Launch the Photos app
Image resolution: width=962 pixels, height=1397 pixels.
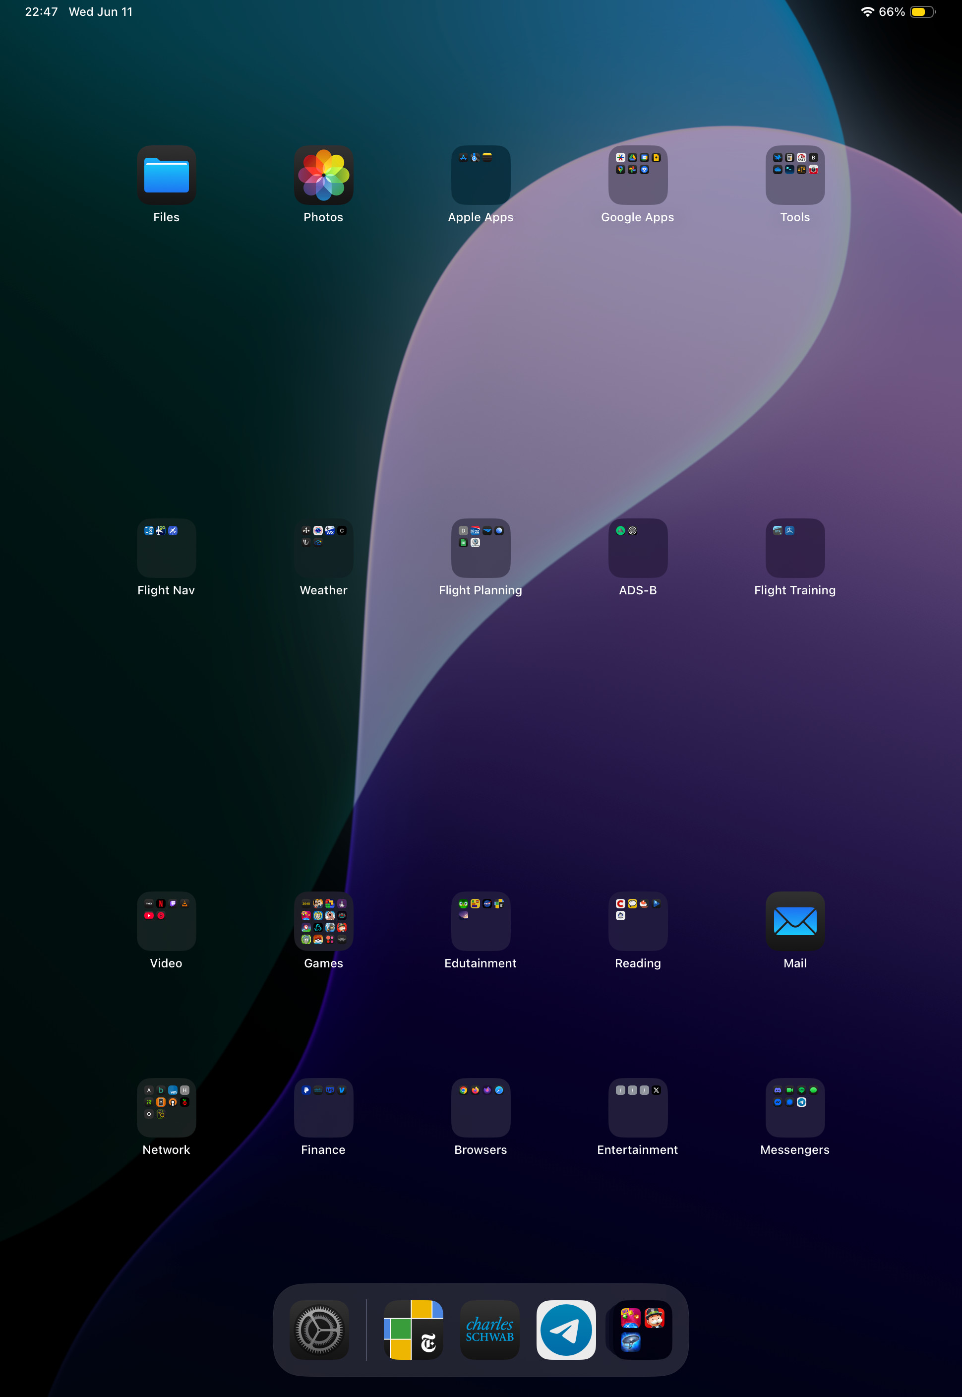click(x=324, y=175)
